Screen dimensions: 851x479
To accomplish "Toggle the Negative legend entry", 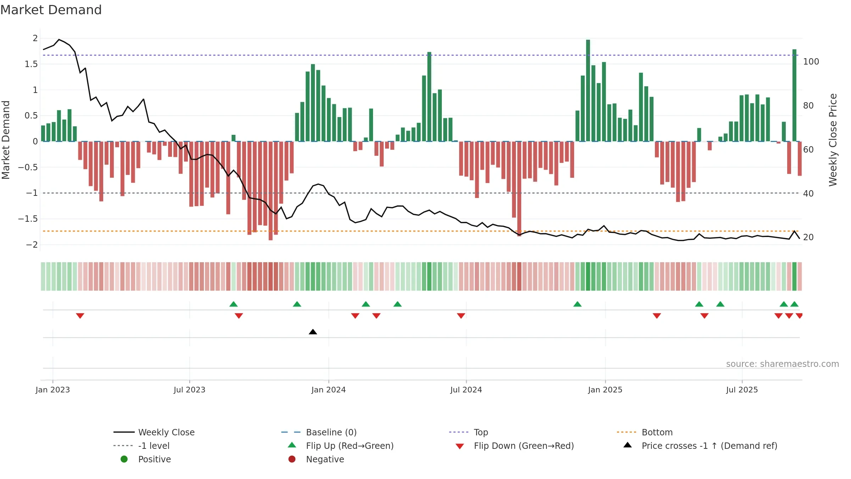I will click(x=316, y=459).
